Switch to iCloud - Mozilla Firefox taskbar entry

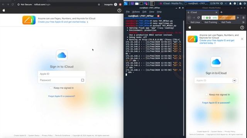pyautogui.click(x=171, y=3)
